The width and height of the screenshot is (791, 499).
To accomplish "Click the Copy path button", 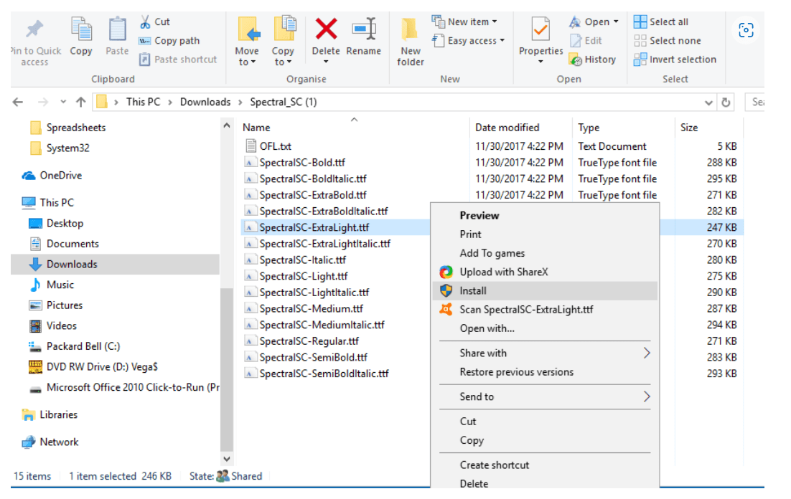I will 174,40.
